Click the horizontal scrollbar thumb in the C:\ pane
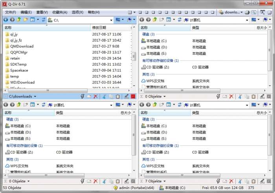The width and height of the screenshot is (275, 193). coord(48,90)
